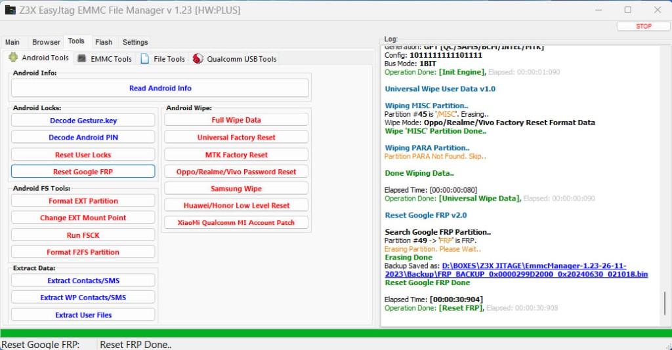Click Format EXT Partition button

tap(83, 201)
